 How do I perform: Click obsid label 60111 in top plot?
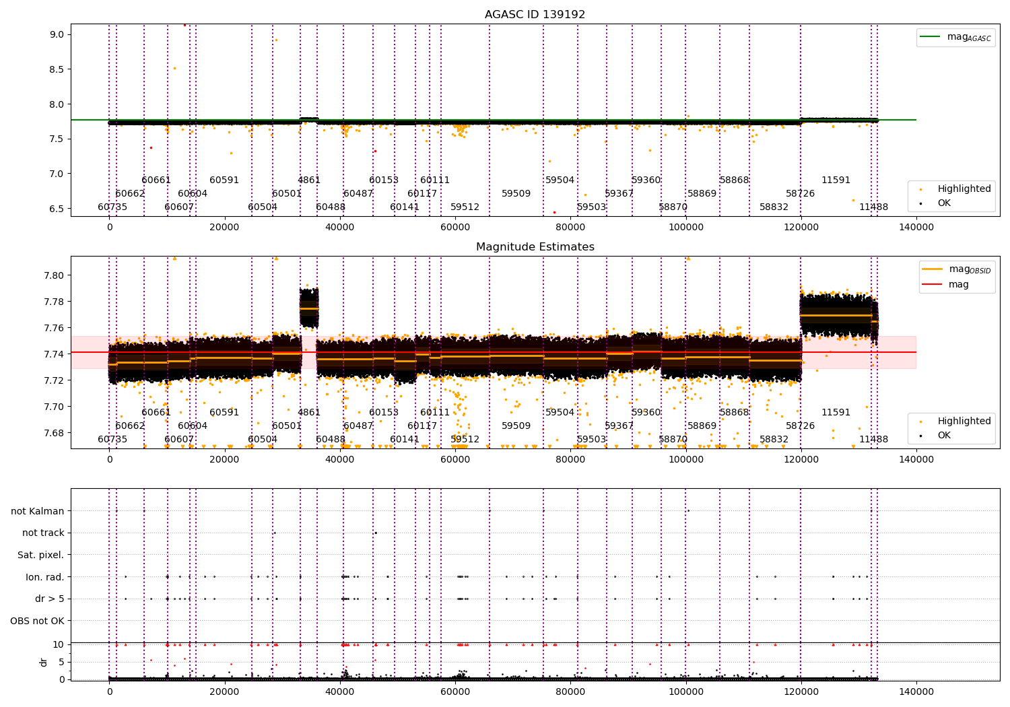pyautogui.click(x=435, y=180)
